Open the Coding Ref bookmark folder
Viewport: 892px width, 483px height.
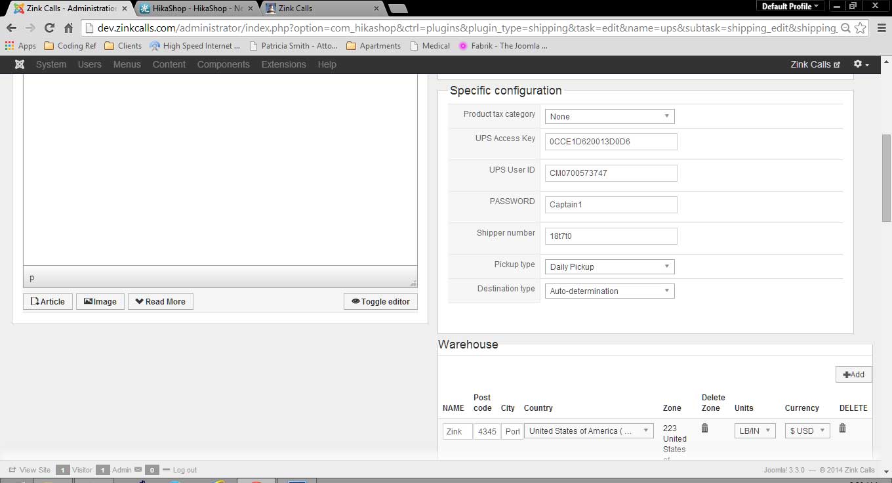[70, 46]
